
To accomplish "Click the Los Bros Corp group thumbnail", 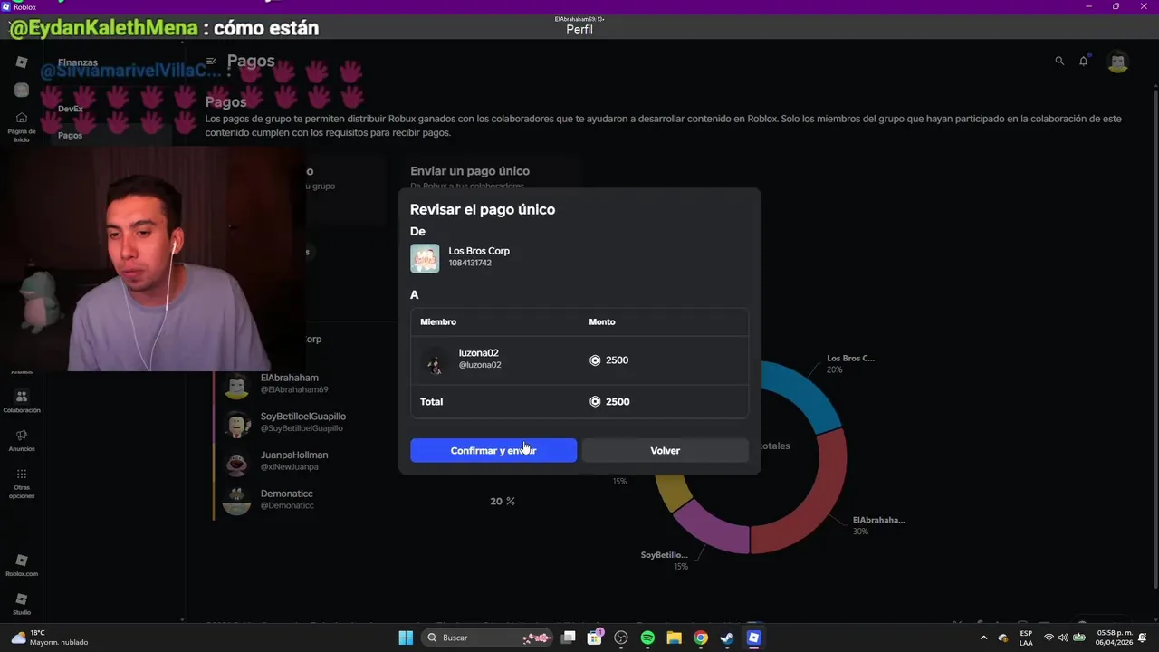I will (425, 258).
